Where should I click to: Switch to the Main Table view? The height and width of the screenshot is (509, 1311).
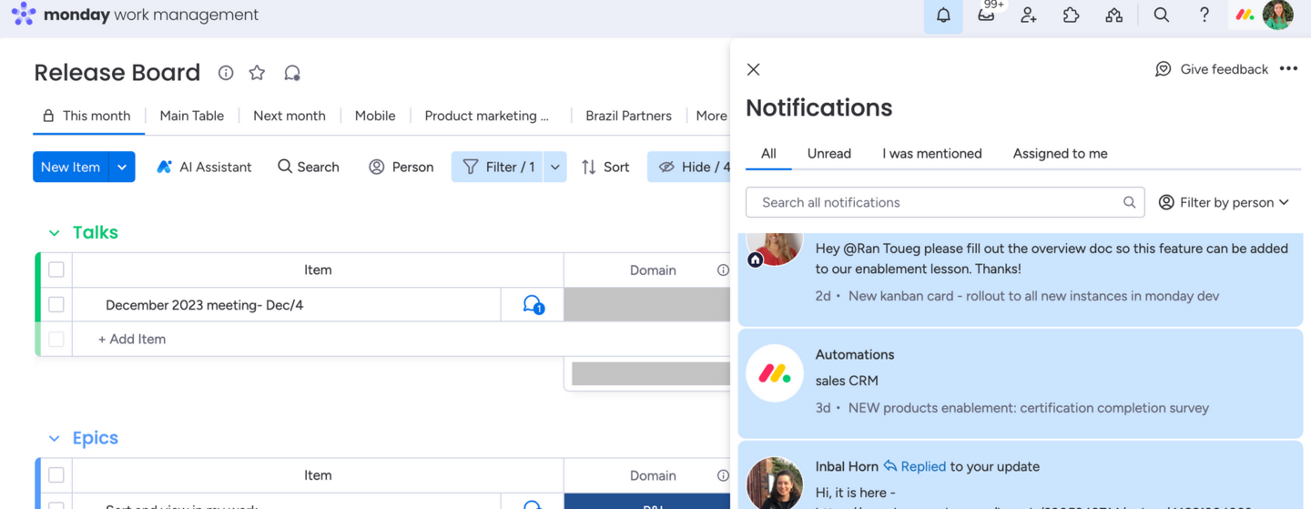[192, 116]
